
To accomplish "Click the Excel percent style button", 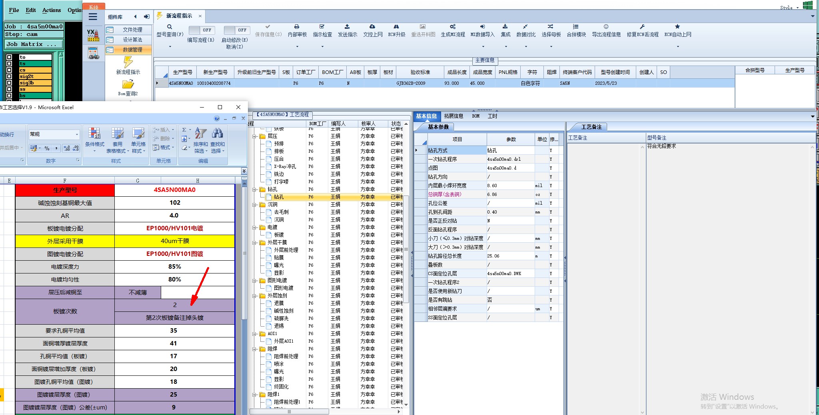I will (x=47, y=148).
